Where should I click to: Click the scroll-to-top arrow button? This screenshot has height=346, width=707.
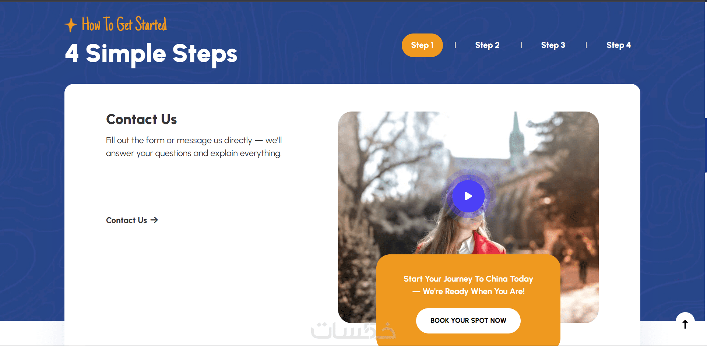[x=685, y=324]
